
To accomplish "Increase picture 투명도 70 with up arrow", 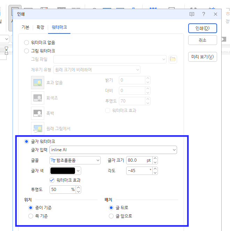I will (148, 99).
